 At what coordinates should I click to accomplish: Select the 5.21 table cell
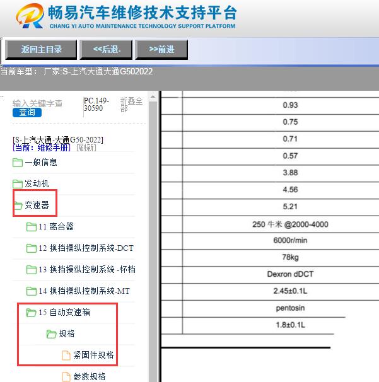pos(290,207)
